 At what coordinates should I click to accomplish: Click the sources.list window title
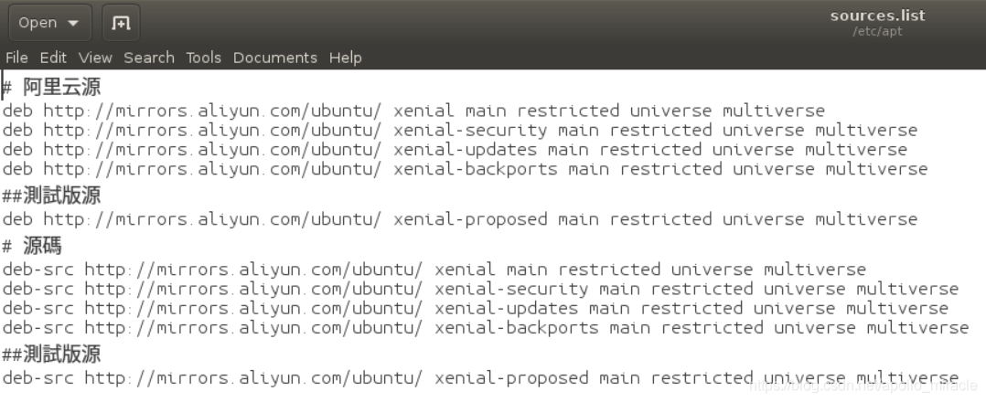pyautogui.click(x=877, y=16)
